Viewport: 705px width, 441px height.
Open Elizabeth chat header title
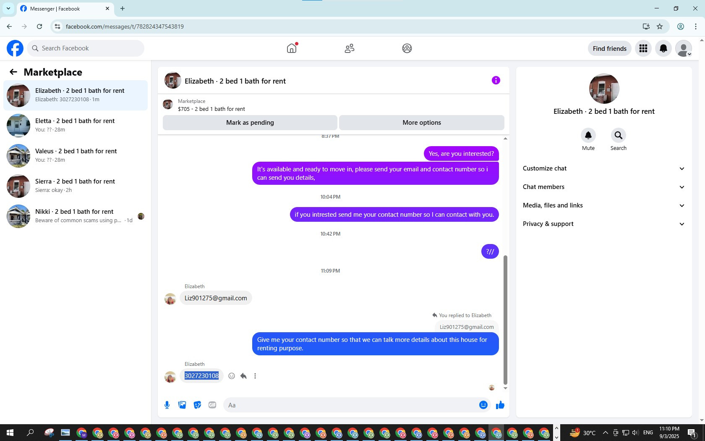click(x=235, y=81)
